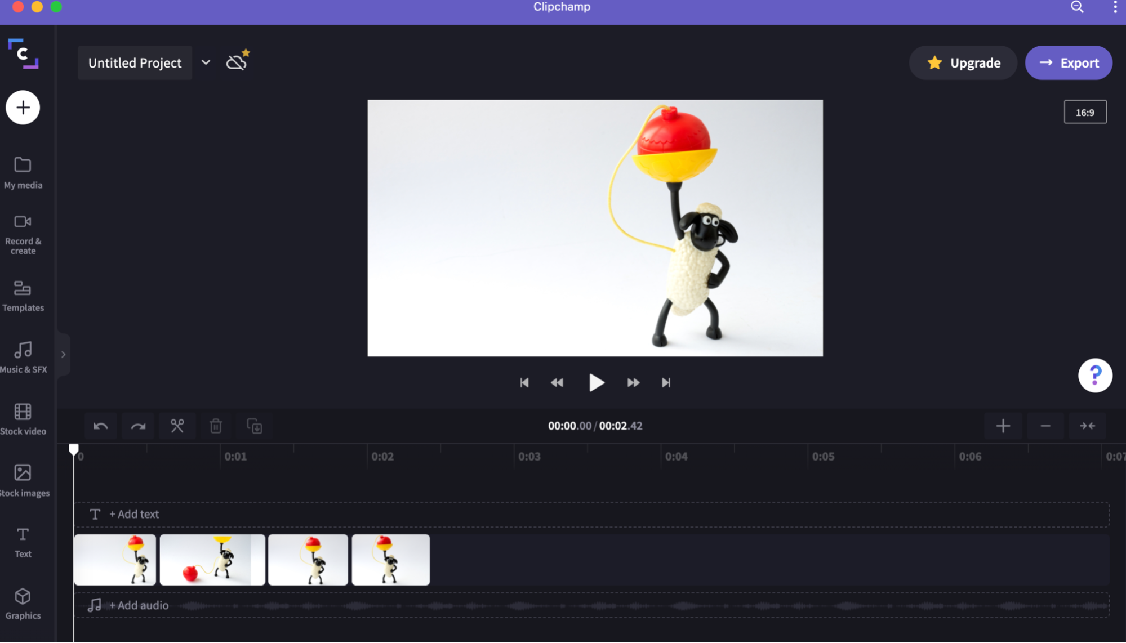The height and width of the screenshot is (643, 1126).
Task: Toggle the redo button
Action: point(139,426)
